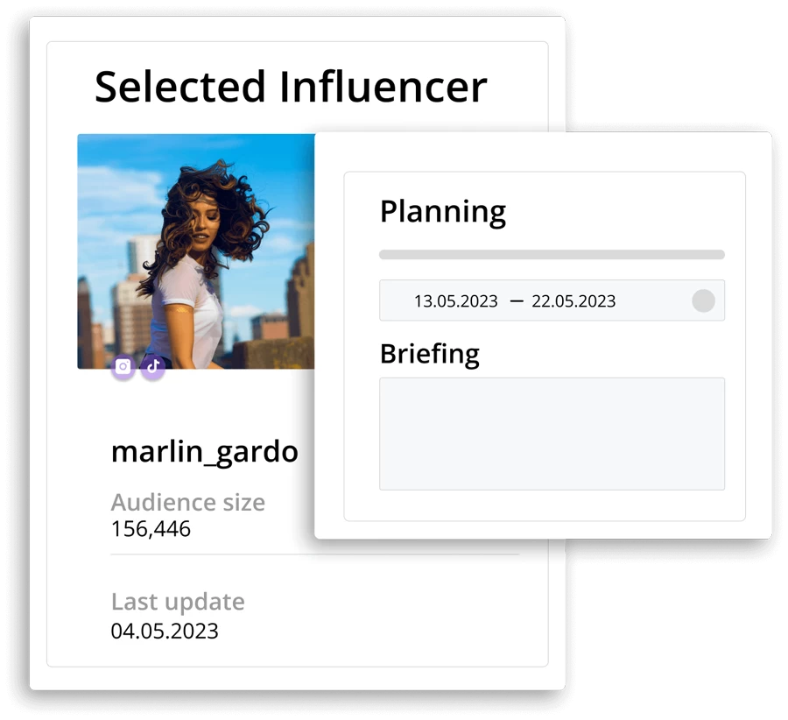Click the woman's face in the photo
This screenshot has width=788, height=720.
pos(203,222)
